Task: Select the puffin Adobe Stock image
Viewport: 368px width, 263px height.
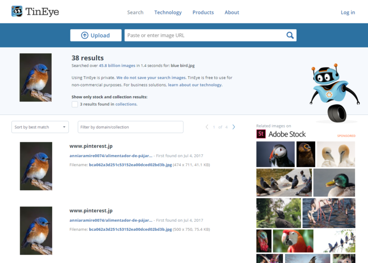Action: (275, 154)
